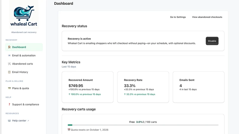239x134 pixels.
Task: Open Support & compliance page
Action: [24, 105]
